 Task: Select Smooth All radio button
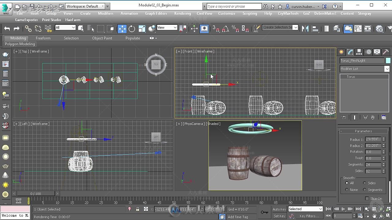[347, 183]
